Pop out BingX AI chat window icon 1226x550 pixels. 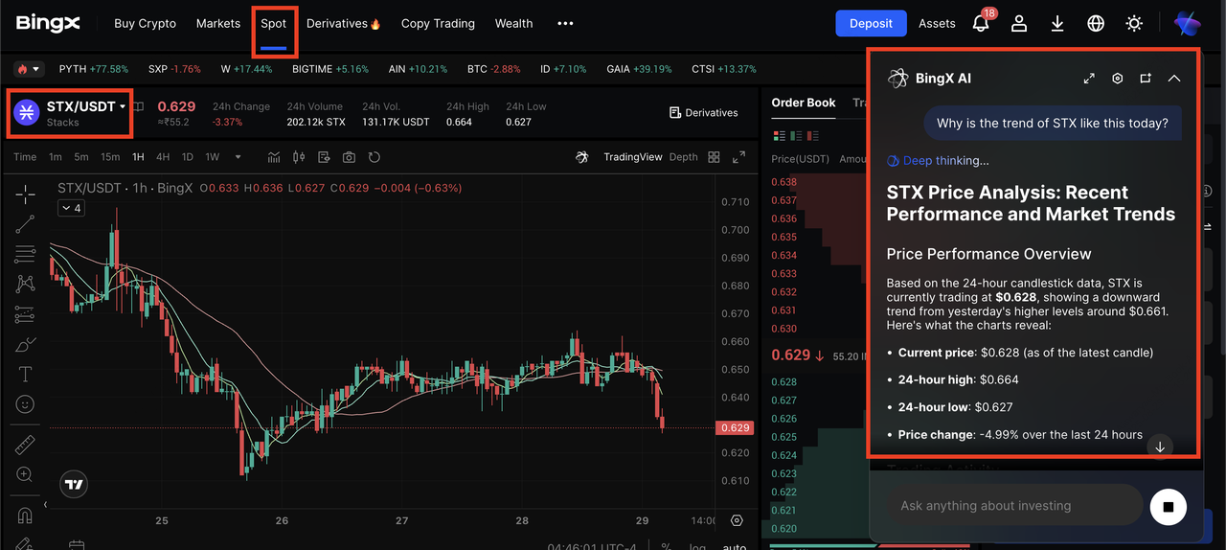click(1146, 79)
